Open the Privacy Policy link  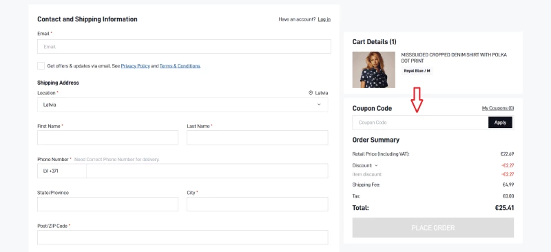click(135, 65)
